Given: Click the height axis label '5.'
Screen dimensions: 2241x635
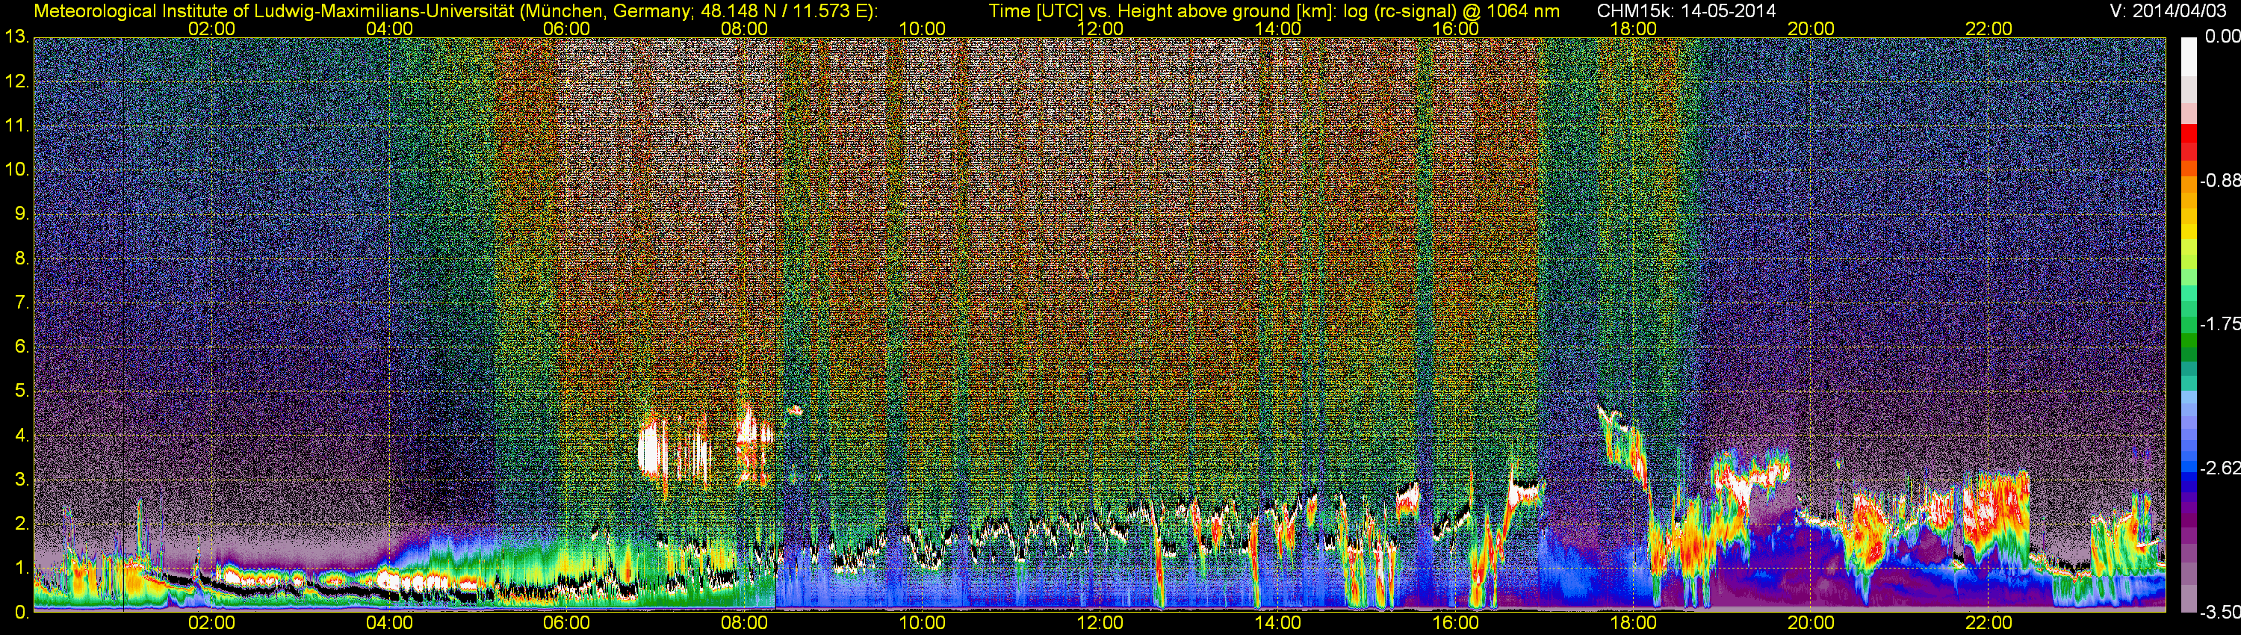Looking at the screenshot, I should click(22, 391).
